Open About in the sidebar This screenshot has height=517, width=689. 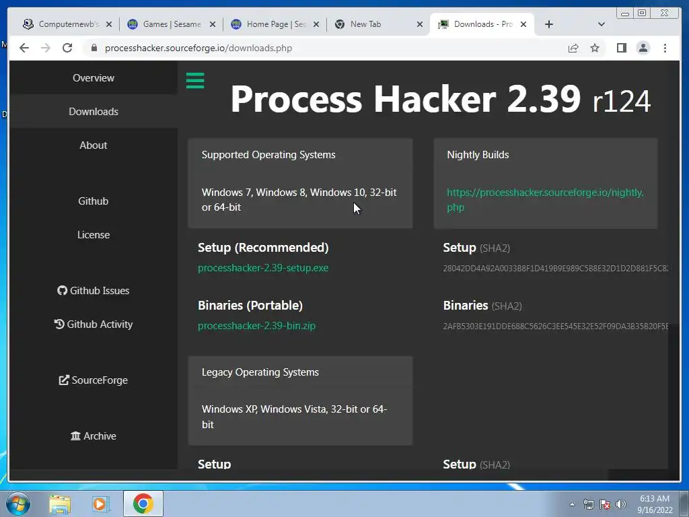pos(94,145)
